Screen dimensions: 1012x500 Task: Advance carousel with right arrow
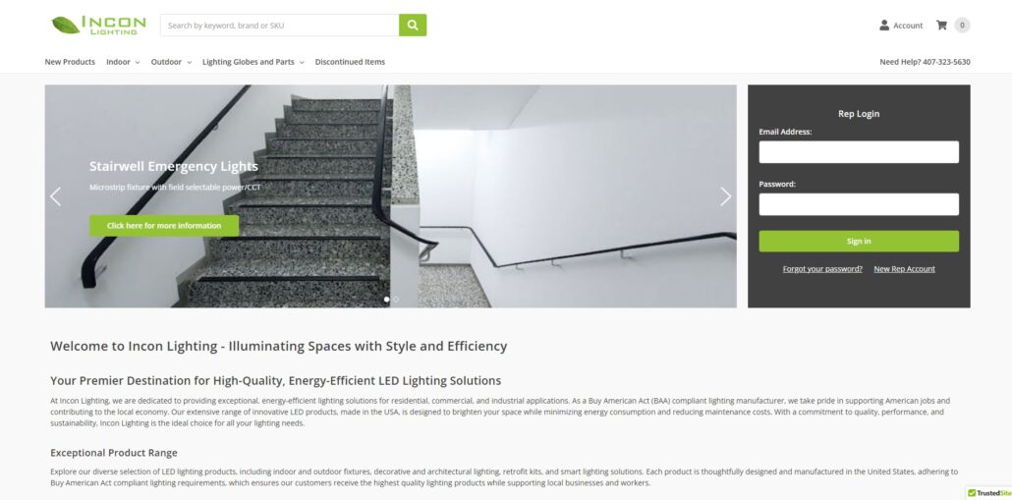click(x=725, y=196)
